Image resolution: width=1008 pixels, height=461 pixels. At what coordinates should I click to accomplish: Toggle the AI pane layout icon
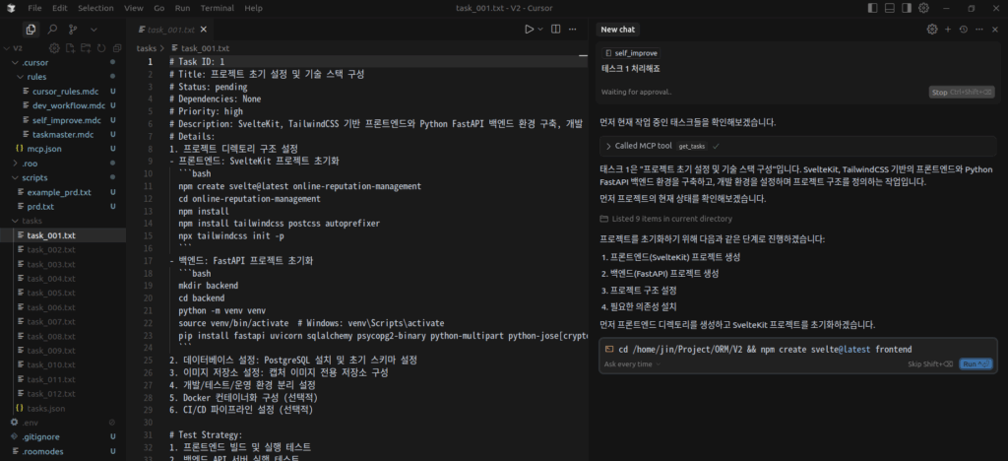pos(907,8)
